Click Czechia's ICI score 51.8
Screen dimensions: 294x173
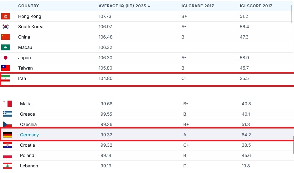245,124
